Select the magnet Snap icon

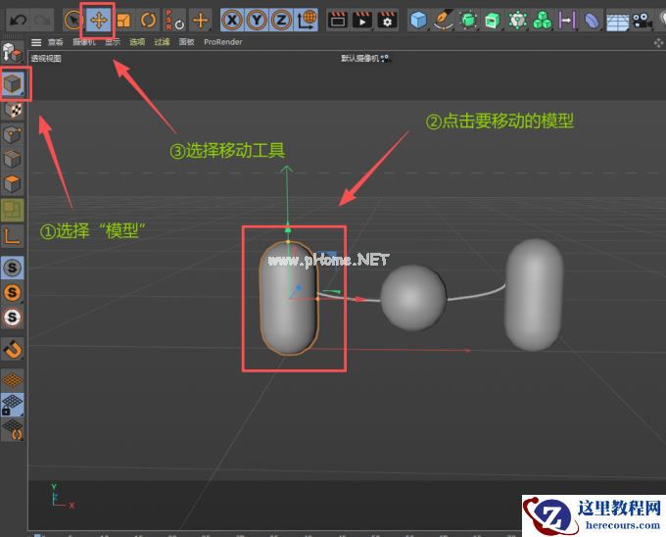point(14,349)
